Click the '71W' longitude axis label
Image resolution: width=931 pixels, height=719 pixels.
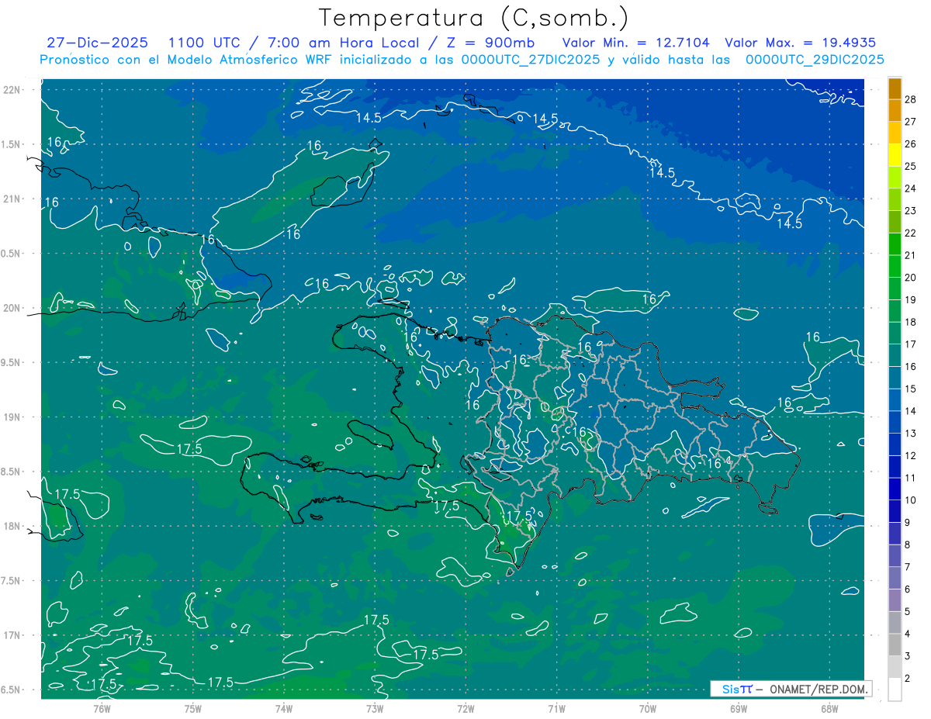[x=556, y=708]
